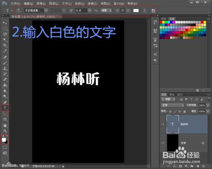
Task: Toggle the Character and Paragraph panels button
Action: [153, 11]
